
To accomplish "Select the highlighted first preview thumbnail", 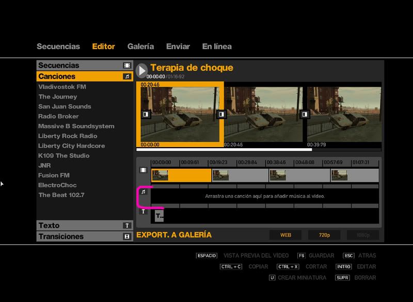I will [180, 114].
